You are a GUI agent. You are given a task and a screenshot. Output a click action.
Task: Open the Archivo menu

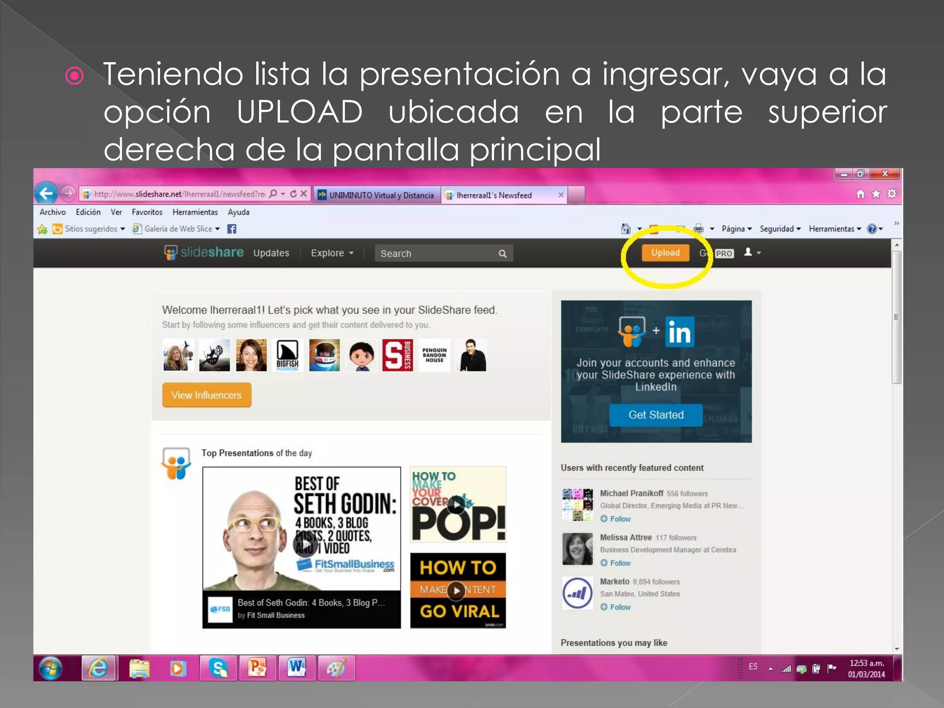click(x=53, y=212)
